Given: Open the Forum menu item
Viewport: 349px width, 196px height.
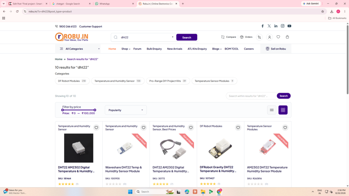Looking at the screenshot, I should [x=137, y=49].
